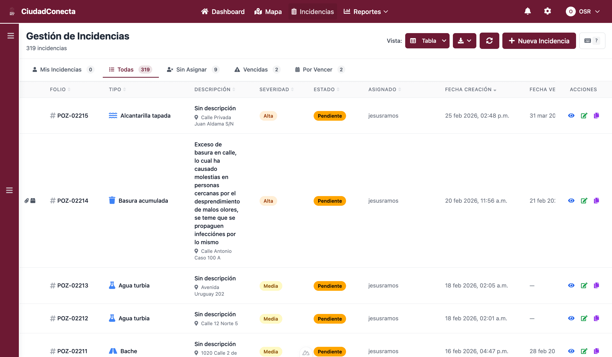This screenshot has width=612, height=357.
Task: Open notifications from the bell icon
Action: pyautogui.click(x=527, y=11)
